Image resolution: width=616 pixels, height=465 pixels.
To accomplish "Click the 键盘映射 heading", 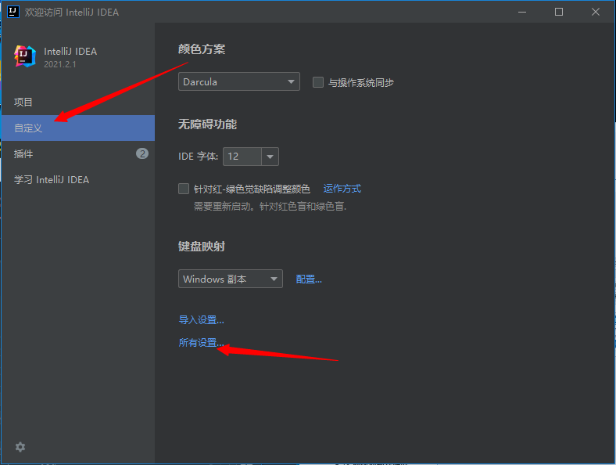I will pos(202,247).
